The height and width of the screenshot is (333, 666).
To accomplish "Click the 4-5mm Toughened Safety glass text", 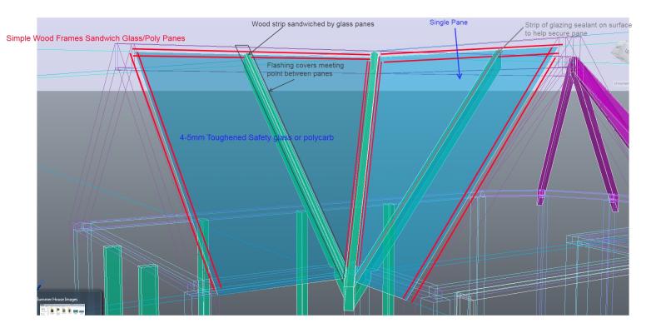I will coord(257,137).
